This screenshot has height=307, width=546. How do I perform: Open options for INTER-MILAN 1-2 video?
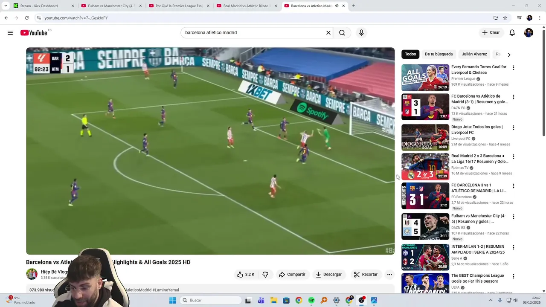(514, 247)
